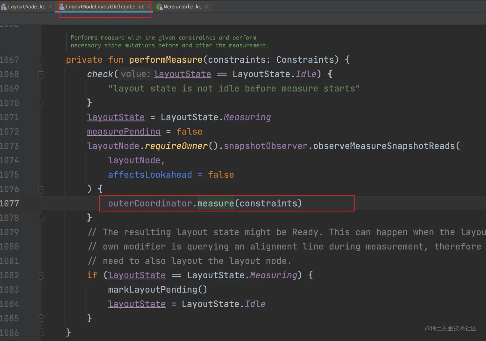Click the requireOwner call
Screen dimensions: 486x341
click(176, 146)
